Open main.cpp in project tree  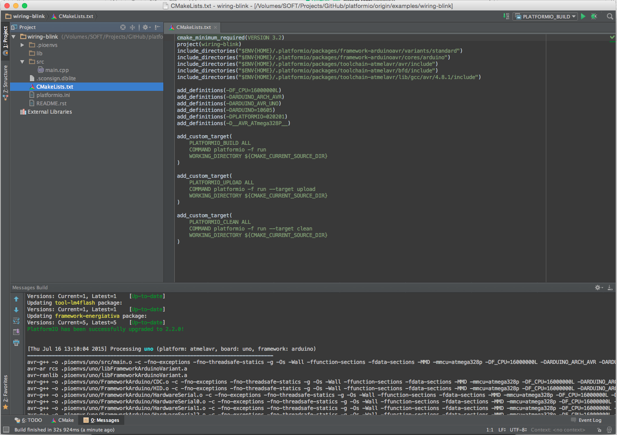(53, 70)
